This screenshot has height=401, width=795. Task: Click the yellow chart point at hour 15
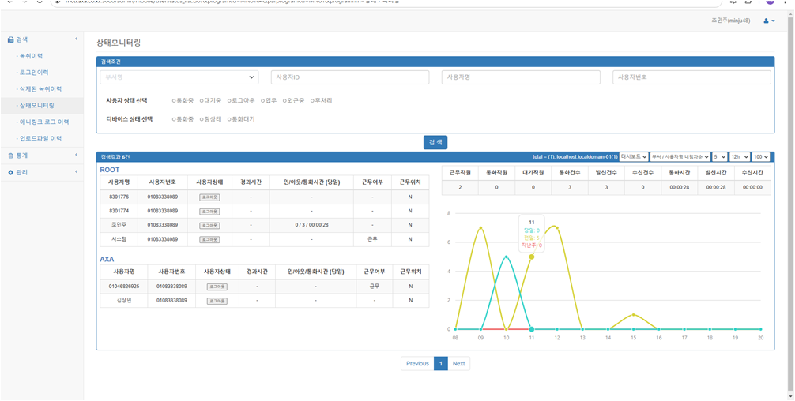point(633,314)
